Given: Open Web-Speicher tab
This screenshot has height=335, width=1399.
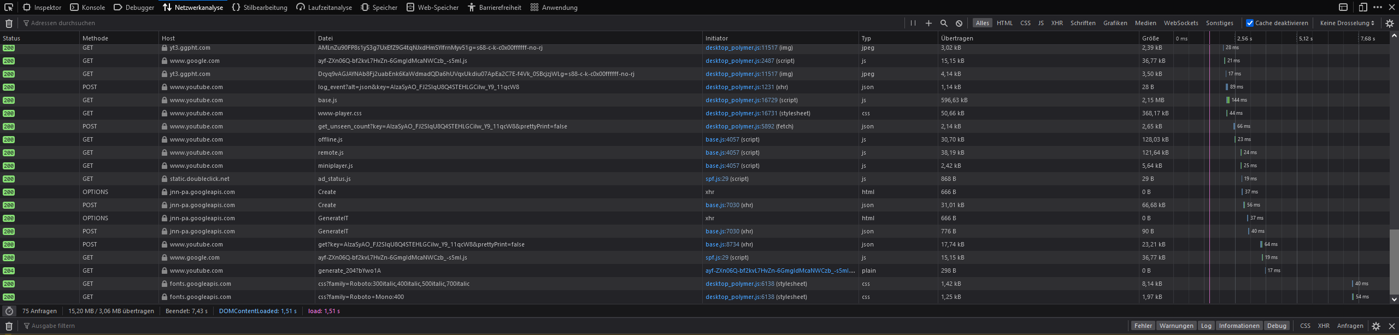Looking at the screenshot, I should [432, 8].
